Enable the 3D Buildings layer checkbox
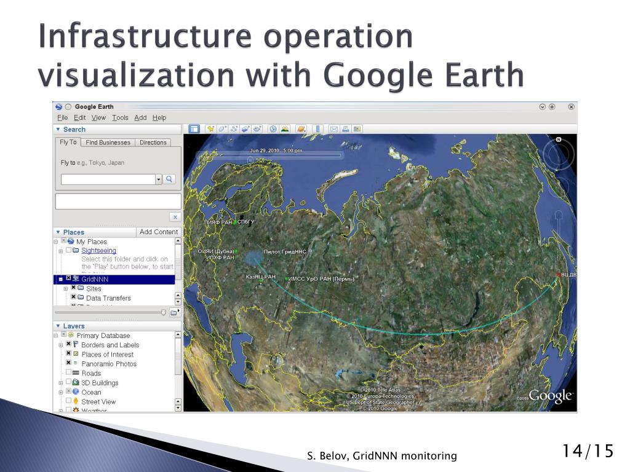Image resolution: width=630 pixels, height=472 pixels. click(69, 382)
